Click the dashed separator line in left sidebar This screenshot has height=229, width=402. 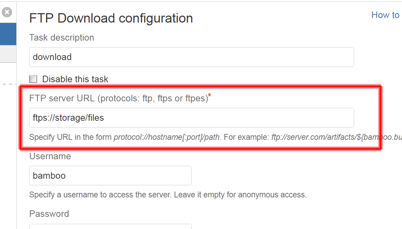[x=9, y=84]
